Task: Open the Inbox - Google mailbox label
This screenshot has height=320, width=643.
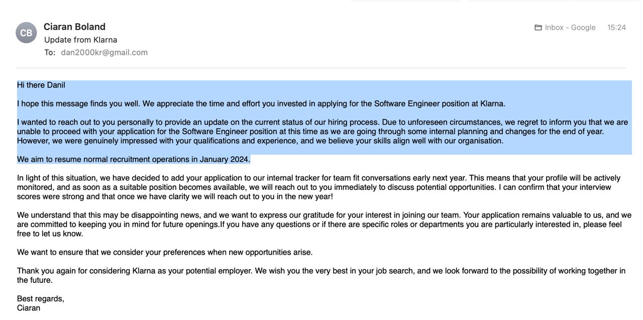Action: [x=570, y=28]
